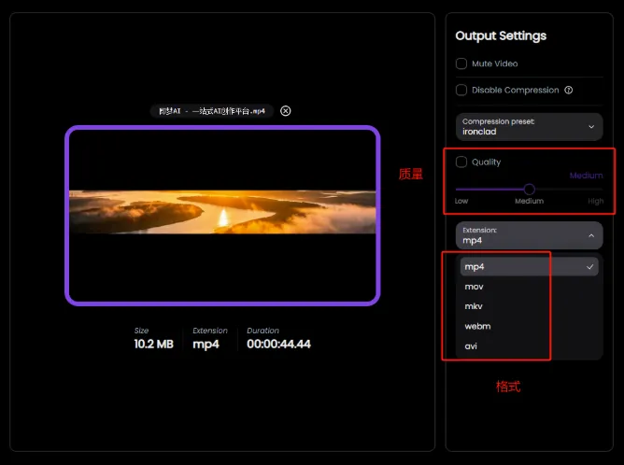
Task: Open the Compression preset ironclad dropdown
Action: [529, 127]
